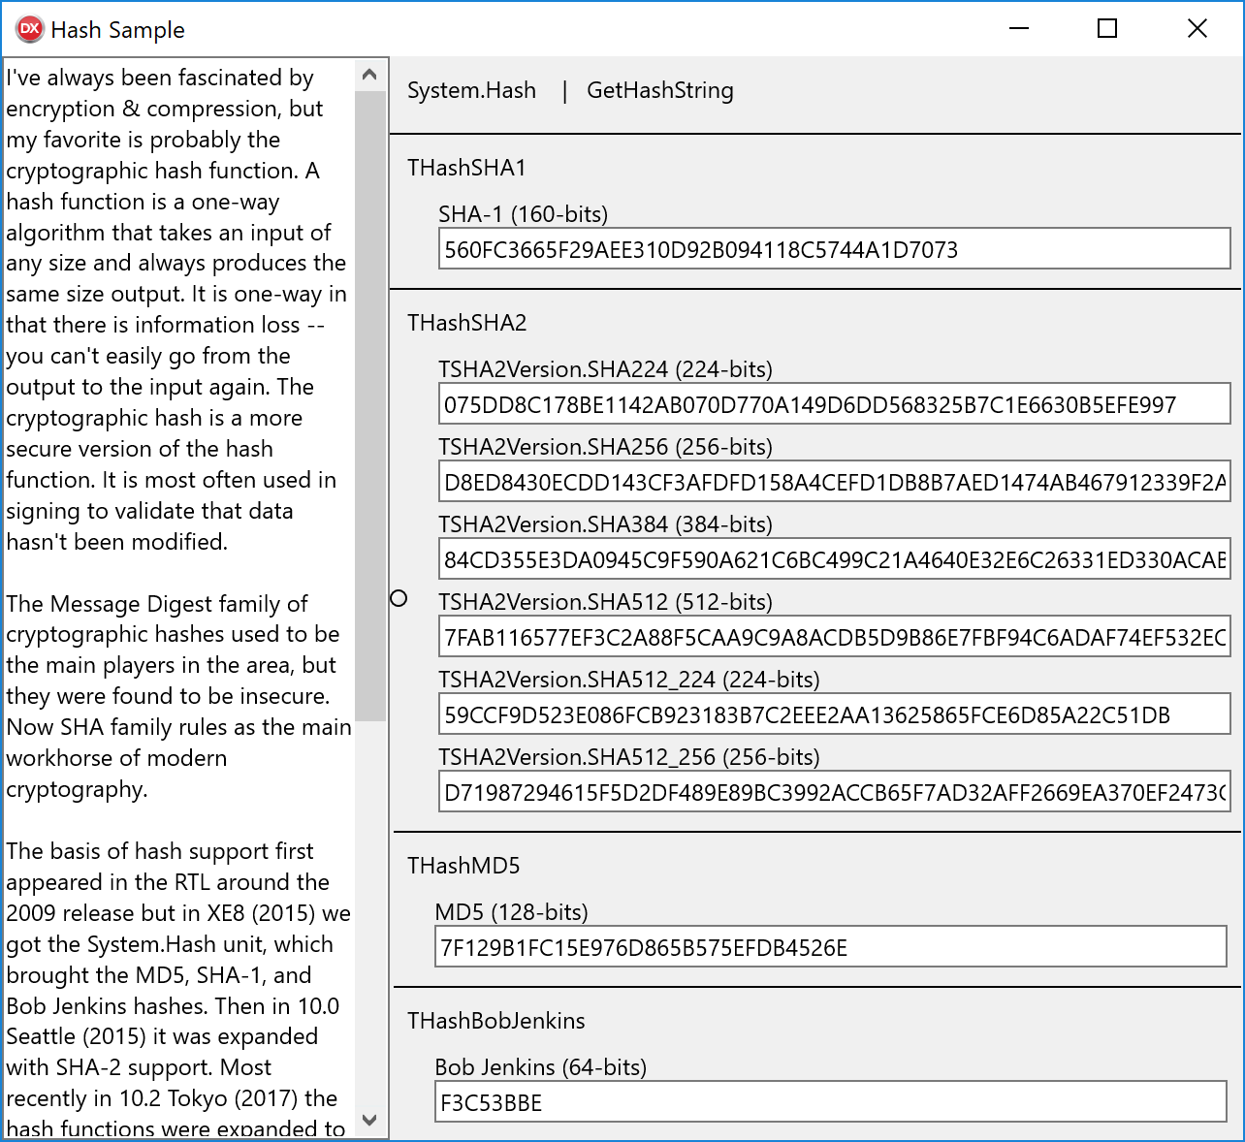The width and height of the screenshot is (1245, 1142).
Task: Click the memo scrollbar up arrow
Action: pos(369,75)
